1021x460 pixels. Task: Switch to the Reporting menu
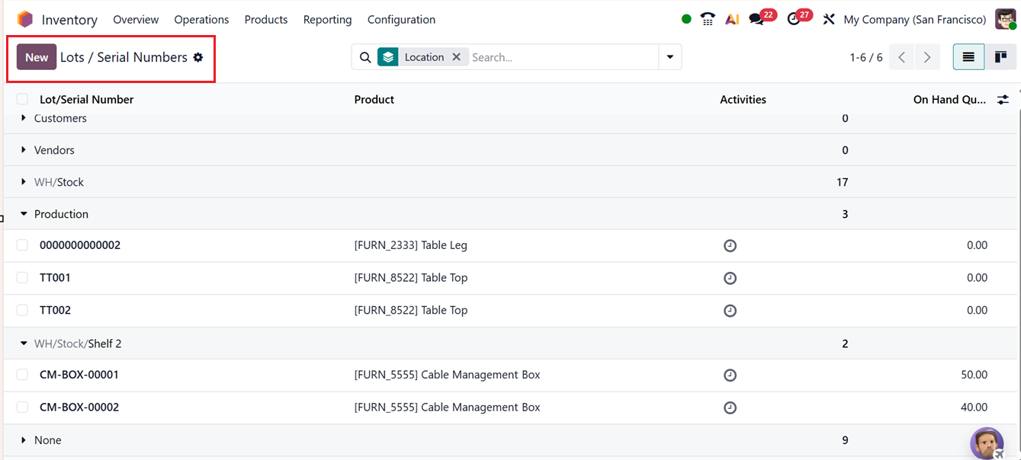coord(327,19)
